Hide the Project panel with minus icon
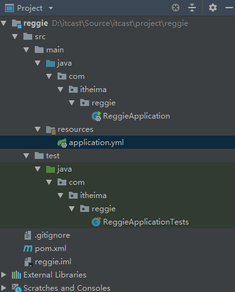 [229, 8]
